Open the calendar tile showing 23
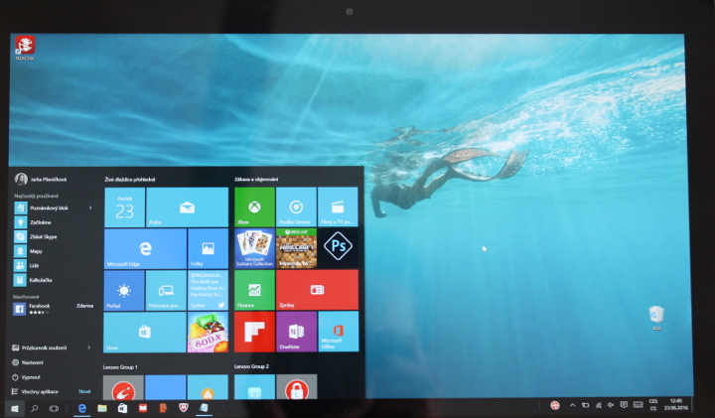715x418 pixels. coord(124,207)
